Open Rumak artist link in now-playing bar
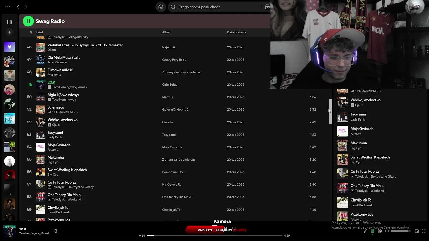The height and width of the screenshot is (241, 429). coord(45,234)
